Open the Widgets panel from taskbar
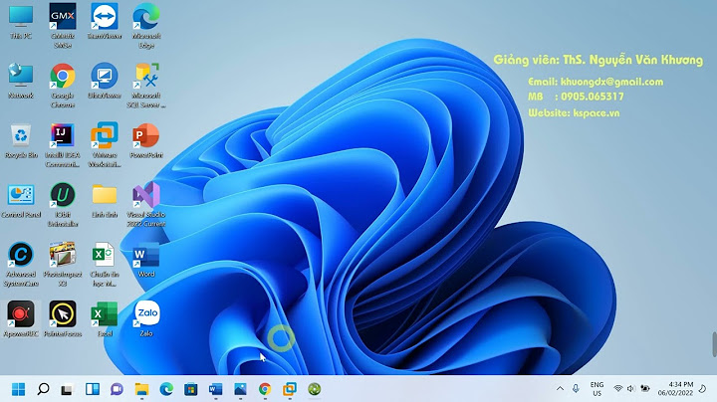Viewport: 717px width, 402px height. pyautogui.click(x=92, y=389)
